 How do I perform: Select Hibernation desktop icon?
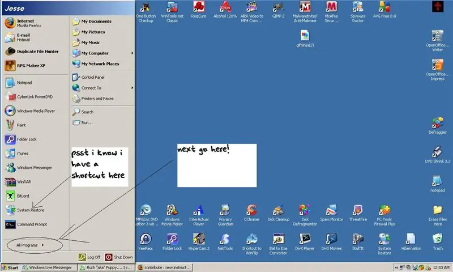coord(411,242)
